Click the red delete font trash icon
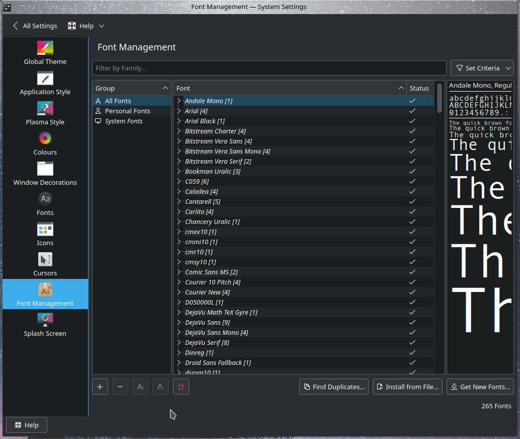The width and height of the screenshot is (520, 439). [181, 387]
